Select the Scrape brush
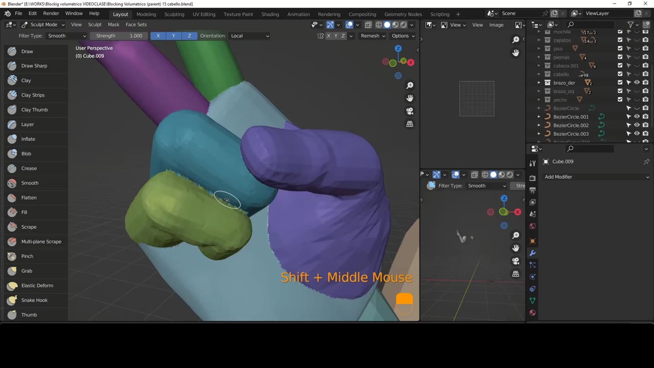The image size is (654, 368). click(36, 227)
